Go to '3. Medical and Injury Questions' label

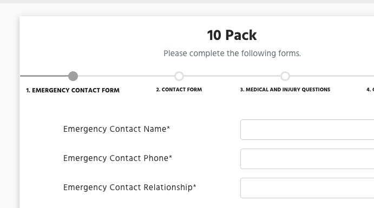[285, 90]
